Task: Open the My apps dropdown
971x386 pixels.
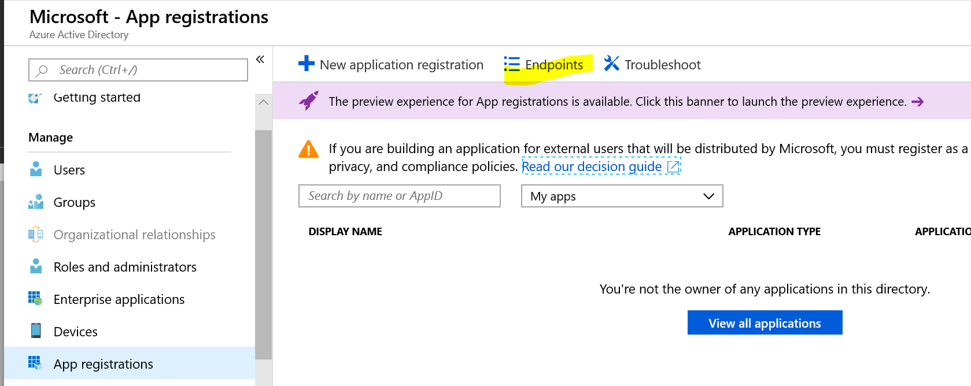Action: (622, 196)
